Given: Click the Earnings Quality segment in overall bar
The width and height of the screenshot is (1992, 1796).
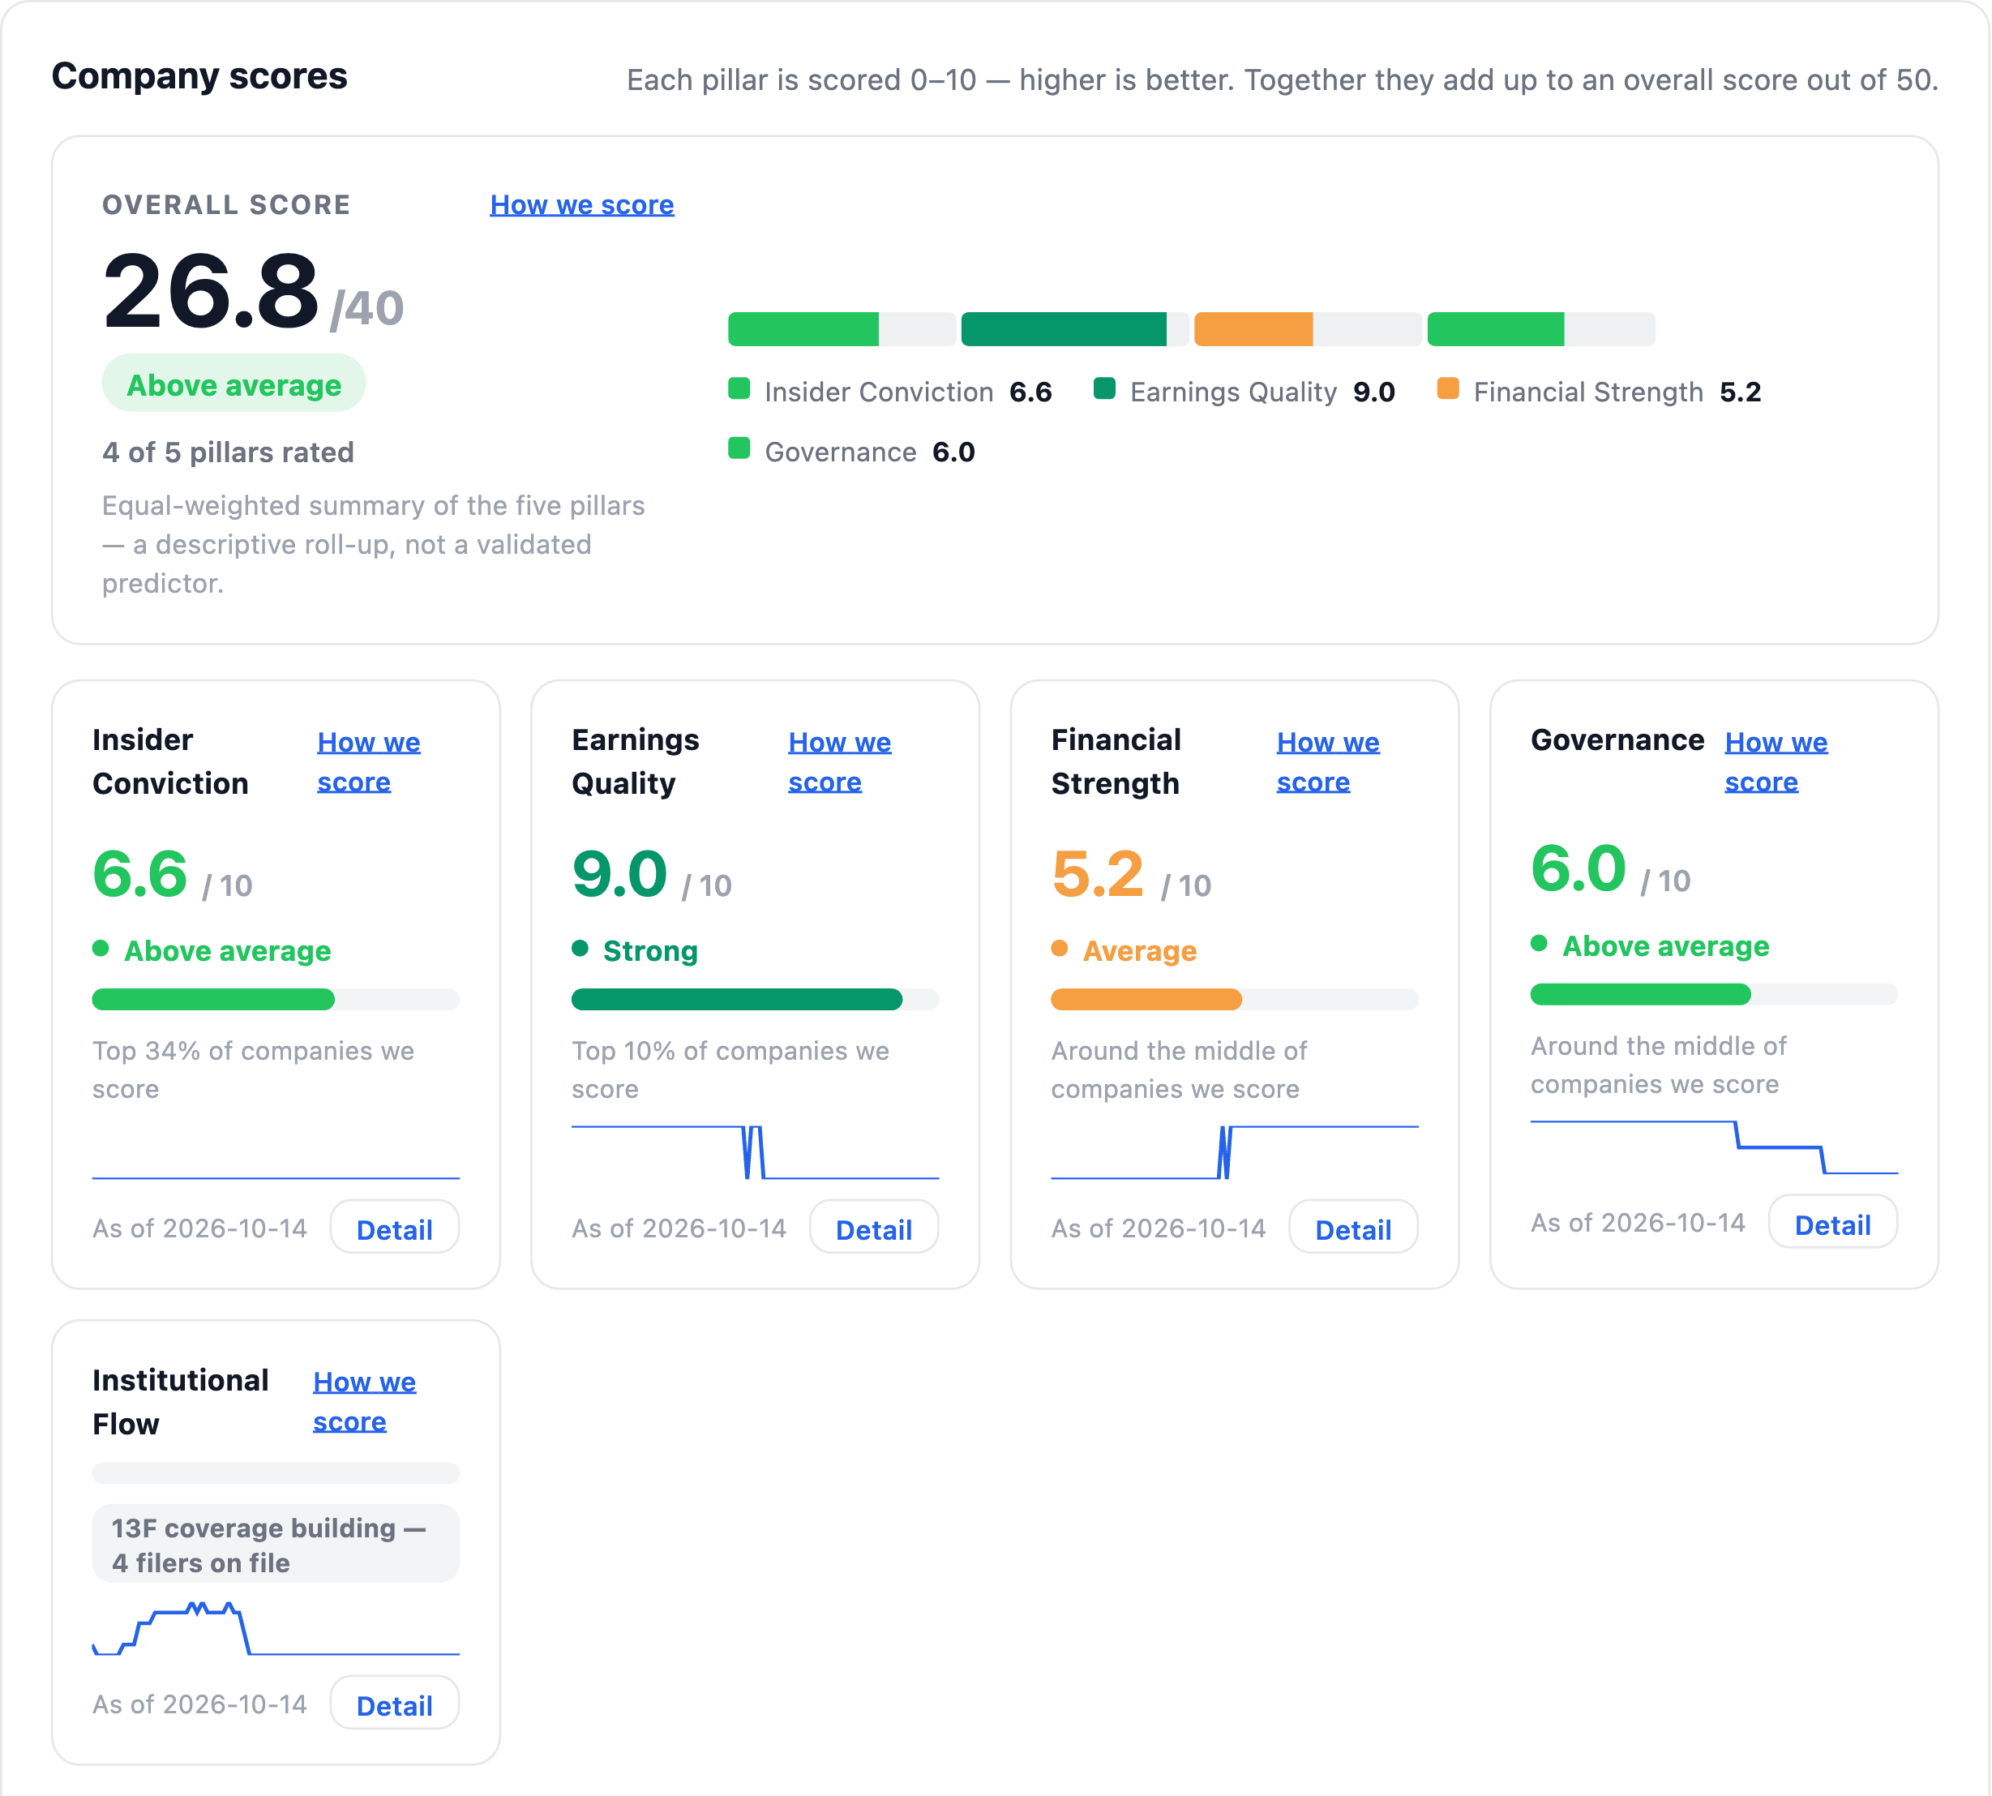Looking at the screenshot, I should tap(1075, 329).
